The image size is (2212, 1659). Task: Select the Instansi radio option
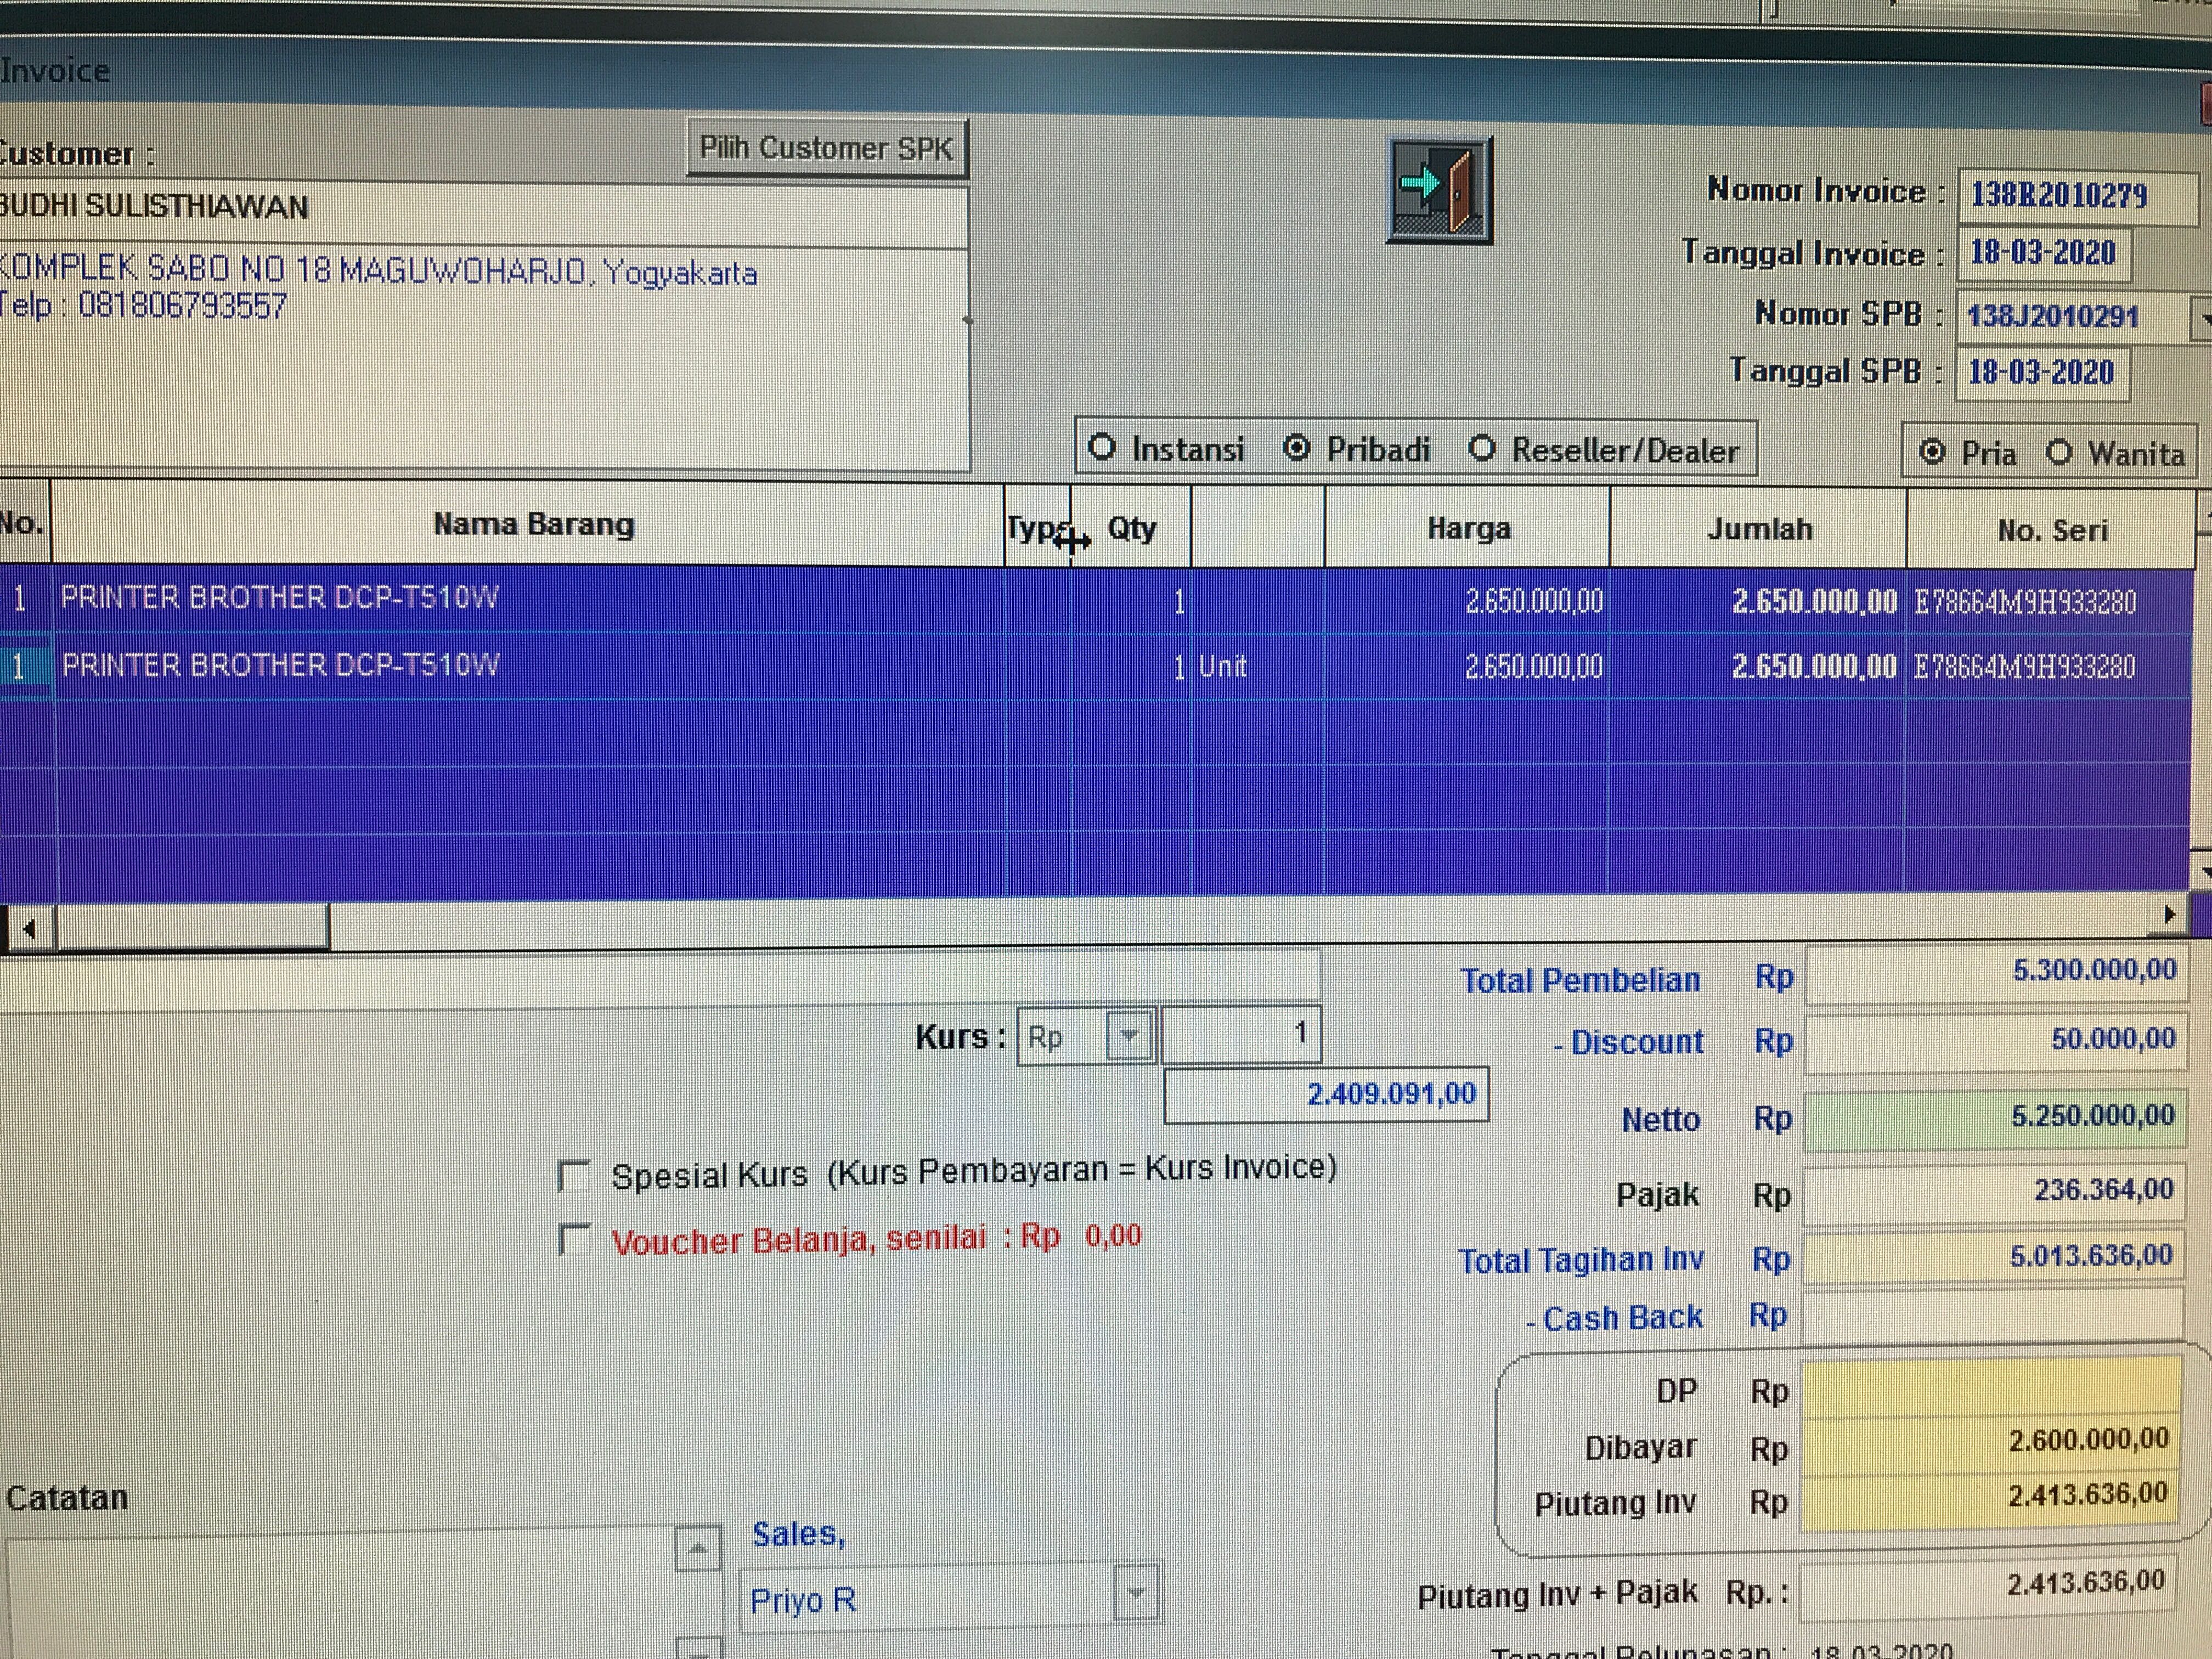pos(1102,447)
